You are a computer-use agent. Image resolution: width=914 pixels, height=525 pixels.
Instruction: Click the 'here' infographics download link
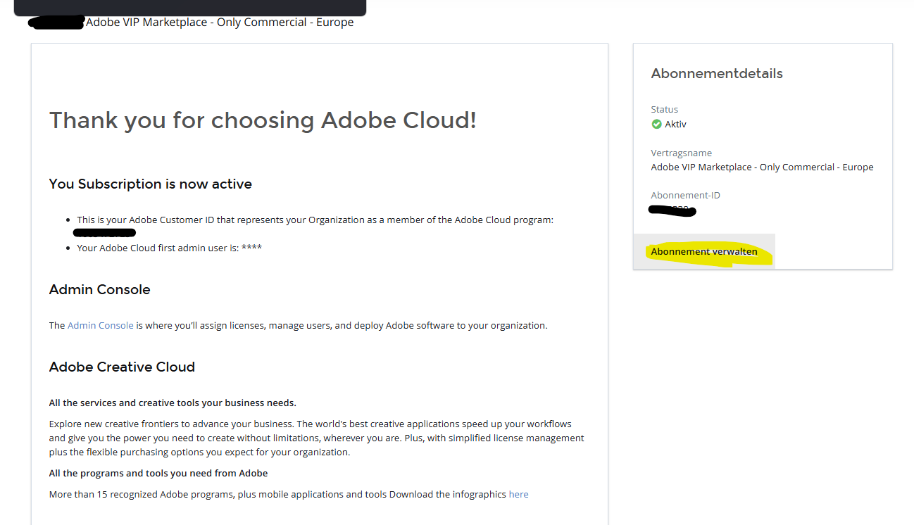point(518,494)
